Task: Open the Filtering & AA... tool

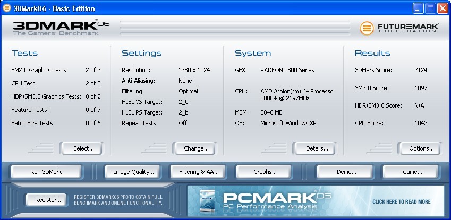Action: pyautogui.click(x=199, y=172)
